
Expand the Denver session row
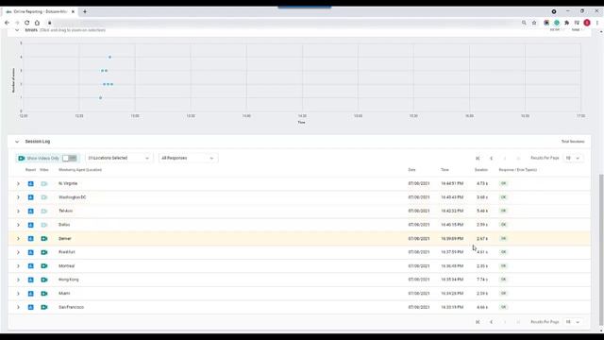click(18, 239)
